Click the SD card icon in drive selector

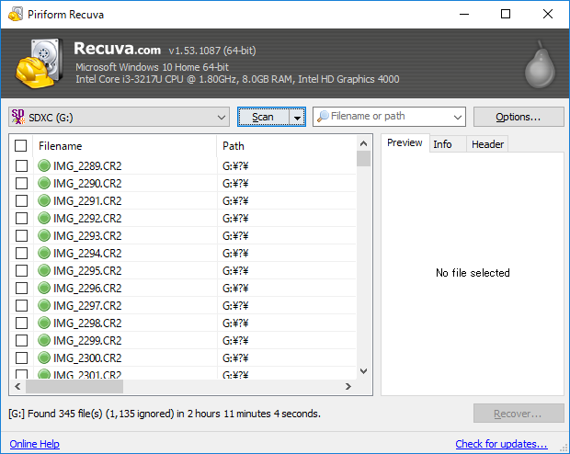[17, 117]
